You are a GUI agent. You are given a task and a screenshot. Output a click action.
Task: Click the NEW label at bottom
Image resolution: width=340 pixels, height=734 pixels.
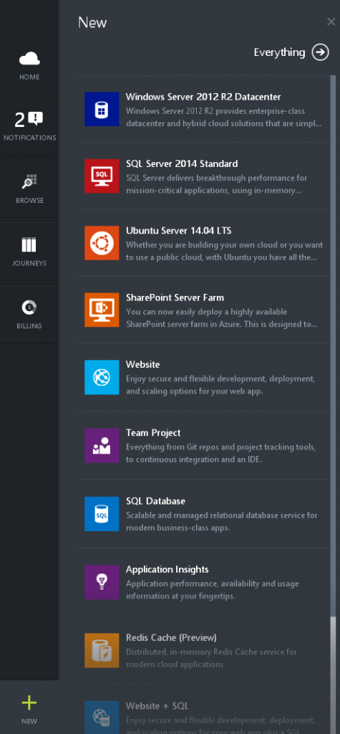click(x=29, y=721)
